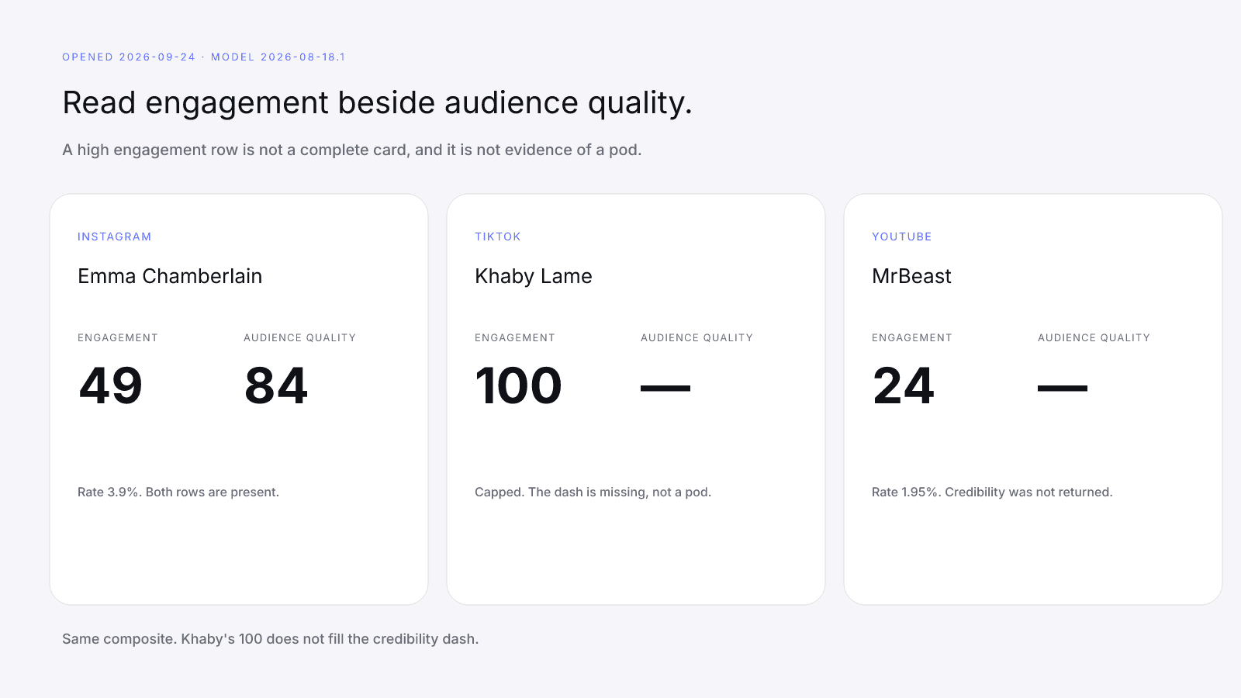This screenshot has width=1241, height=698.
Task: Click MrBeast's engagement score 24
Action: [904, 385]
